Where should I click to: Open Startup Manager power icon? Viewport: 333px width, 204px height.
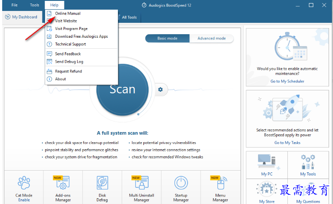181,183
